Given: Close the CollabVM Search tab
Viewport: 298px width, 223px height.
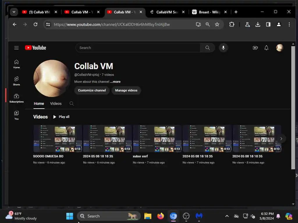Looking at the screenshot, I should pyautogui.click(x=183, y=12).
